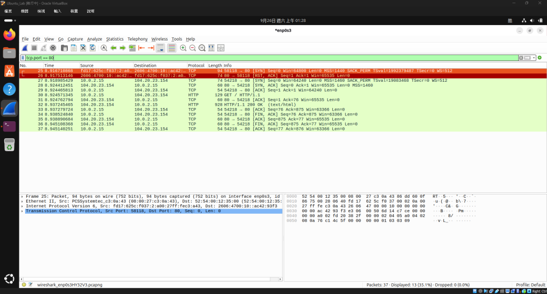Sort packets by Protocol column

coord(197,65)
